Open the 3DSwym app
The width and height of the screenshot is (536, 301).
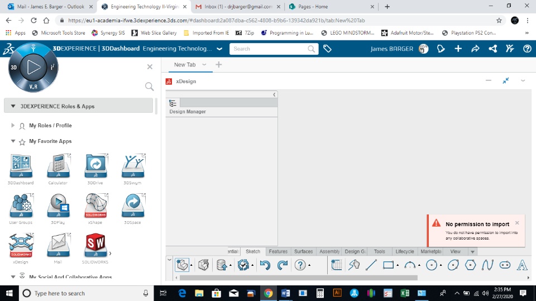tap(133, 166)
